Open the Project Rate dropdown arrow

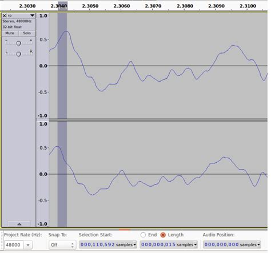tap(28, 245)
